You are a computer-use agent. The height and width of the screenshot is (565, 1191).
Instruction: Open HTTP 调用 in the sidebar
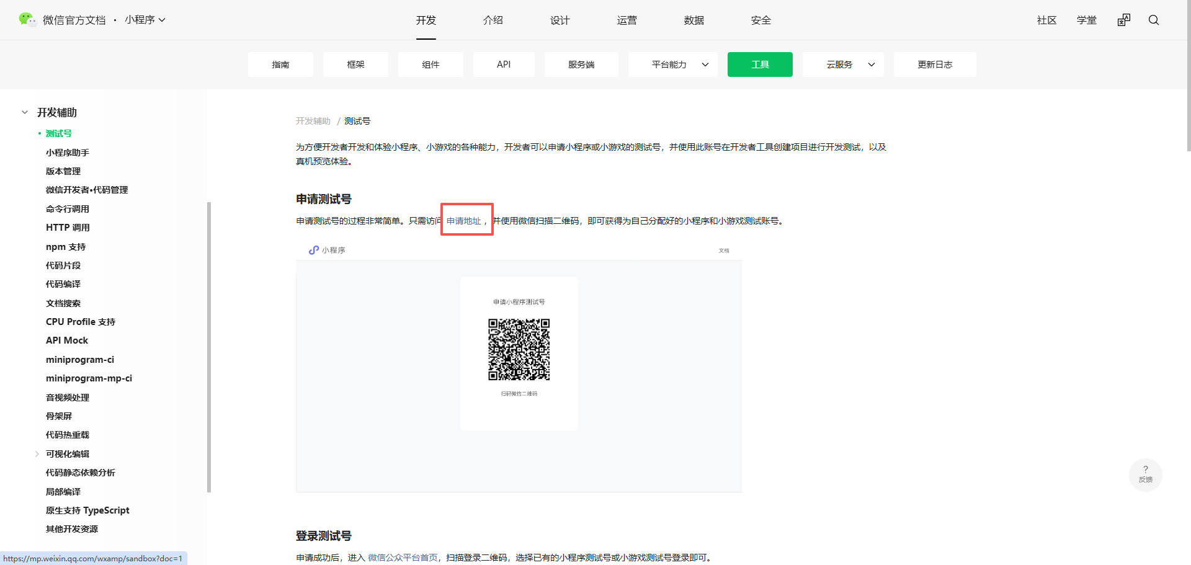pyautogui.click(x=68, y=228)
